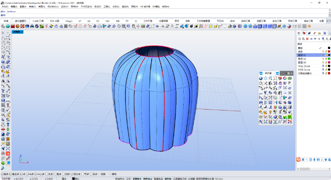Open the VRay5 toolbar tab
Image resolution: width=331 pixels, height=180 pixels.
pos(69,21)
